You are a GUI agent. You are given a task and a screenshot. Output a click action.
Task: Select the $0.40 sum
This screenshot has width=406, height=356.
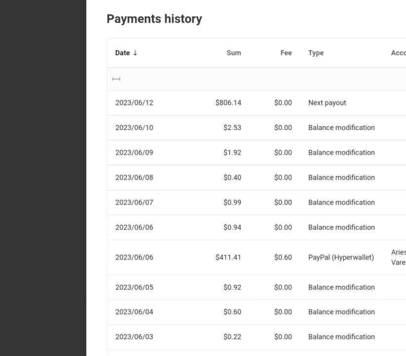232,178
